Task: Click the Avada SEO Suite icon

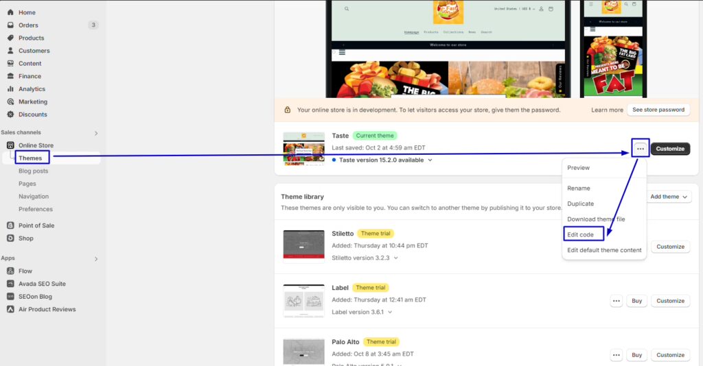Action: (10, 284)
